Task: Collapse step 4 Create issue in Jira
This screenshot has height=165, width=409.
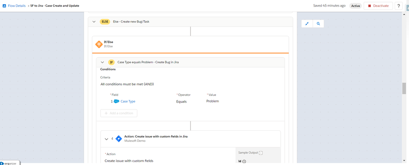Action: [107, 139]
